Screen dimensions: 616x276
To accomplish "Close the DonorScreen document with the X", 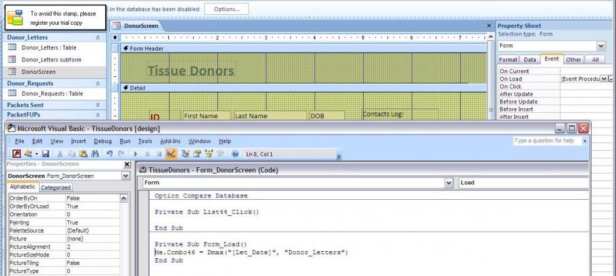I will [489, 25].
